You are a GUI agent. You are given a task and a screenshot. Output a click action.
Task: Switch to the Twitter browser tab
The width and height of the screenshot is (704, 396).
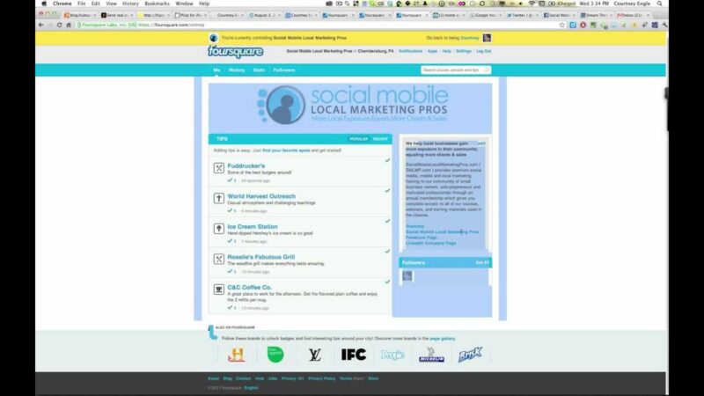[x=521, y=15]
